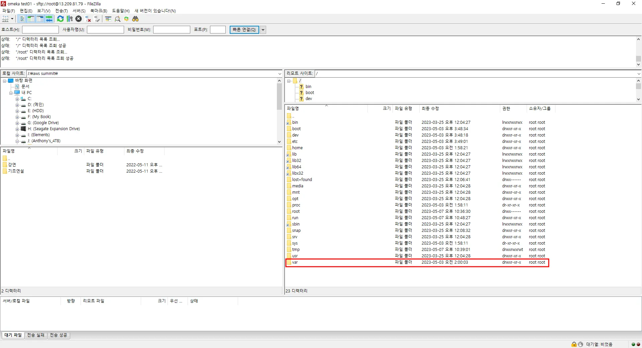Expand the G: (Google Drive) node

click(x=17, y=123)
